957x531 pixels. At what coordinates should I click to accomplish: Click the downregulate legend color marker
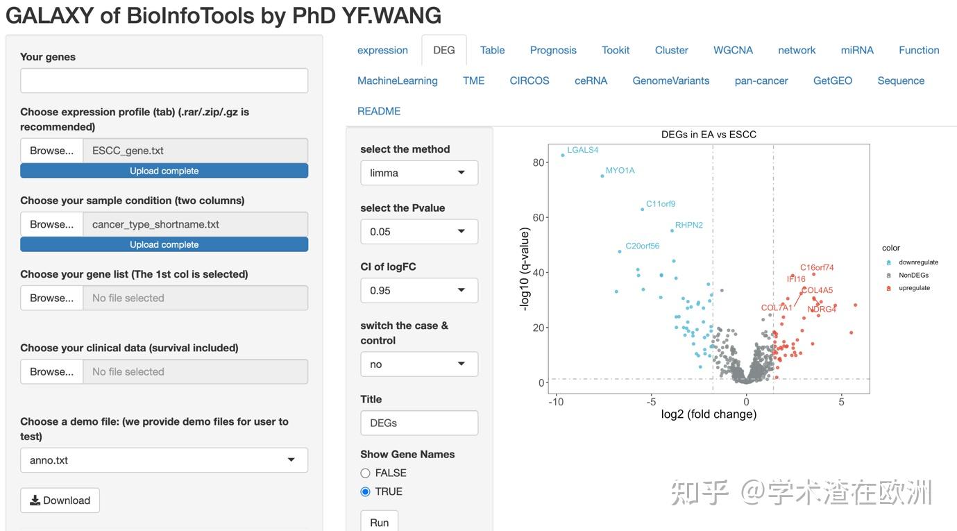[889, 262]
